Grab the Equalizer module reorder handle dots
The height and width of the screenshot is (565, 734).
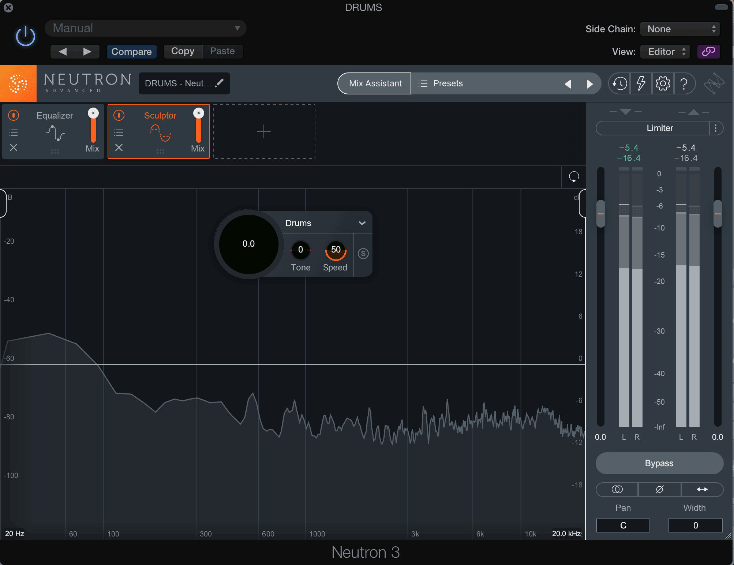55,151
